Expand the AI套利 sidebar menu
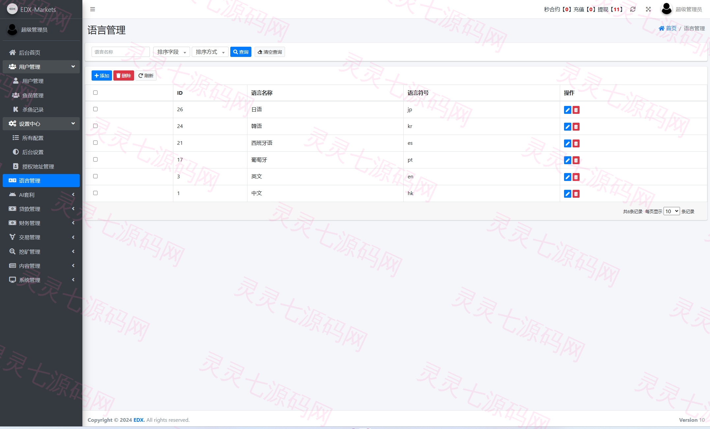Screen dimensions: 710x429 pyautogui.click(x=41, y=195)
